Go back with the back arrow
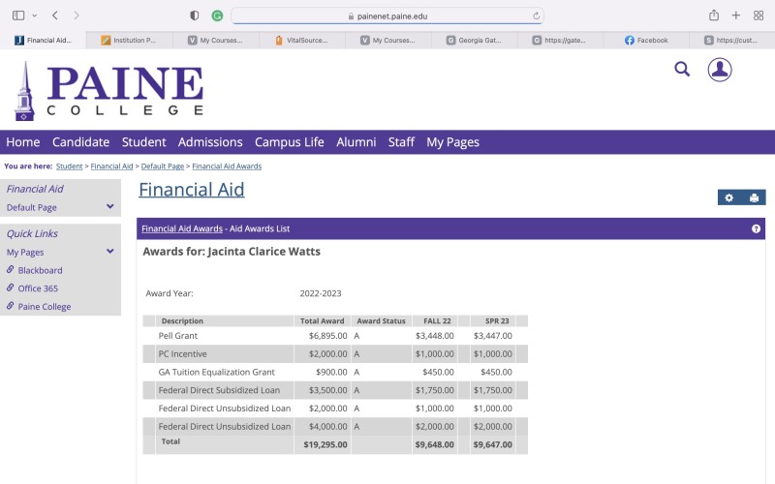The image size is (775, 484). (55, 15)
